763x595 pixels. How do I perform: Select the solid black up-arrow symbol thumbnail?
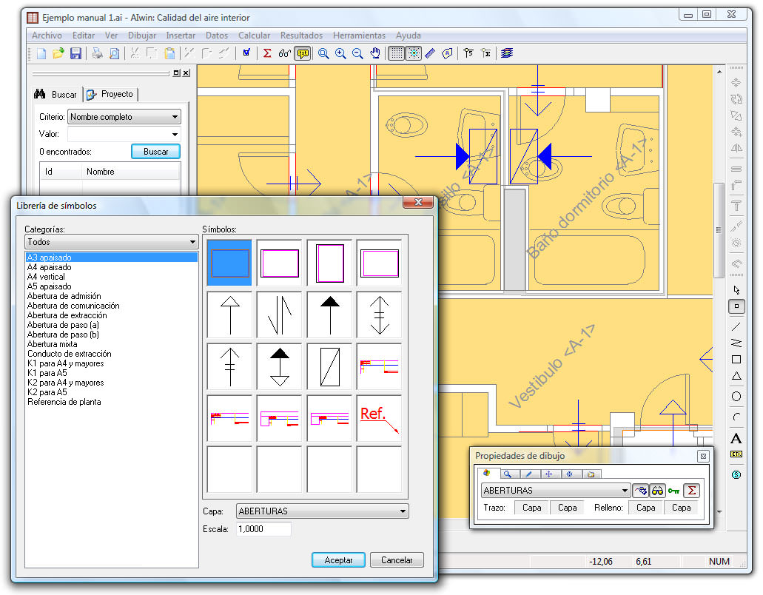coord(329,315)
